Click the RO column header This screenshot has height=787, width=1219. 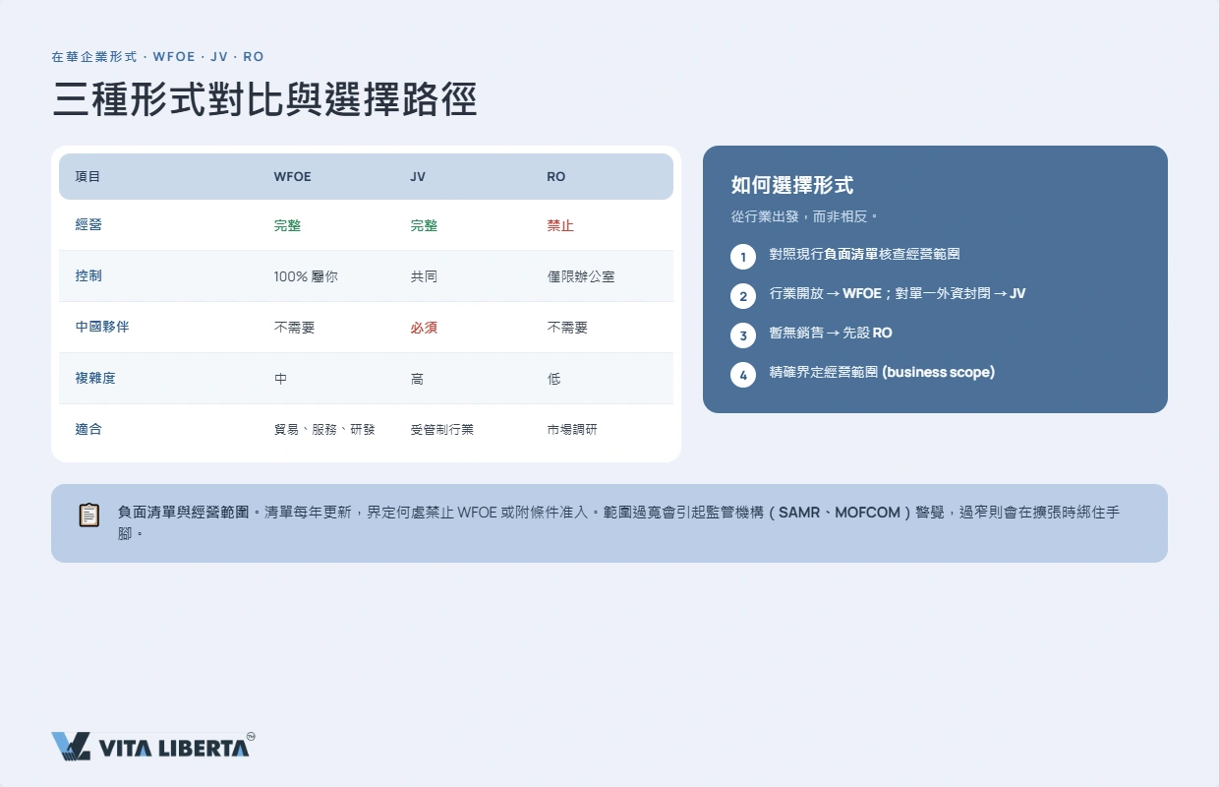556,177
